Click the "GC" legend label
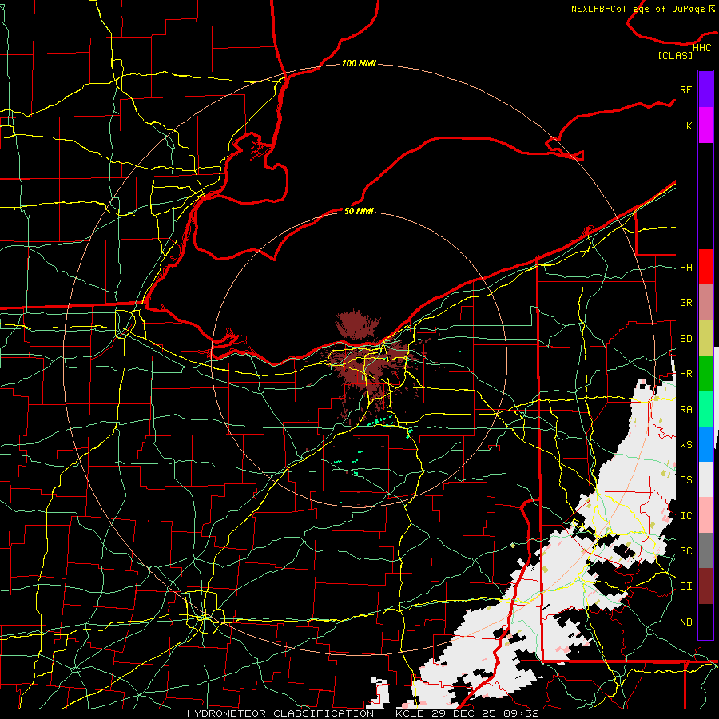 685,551
